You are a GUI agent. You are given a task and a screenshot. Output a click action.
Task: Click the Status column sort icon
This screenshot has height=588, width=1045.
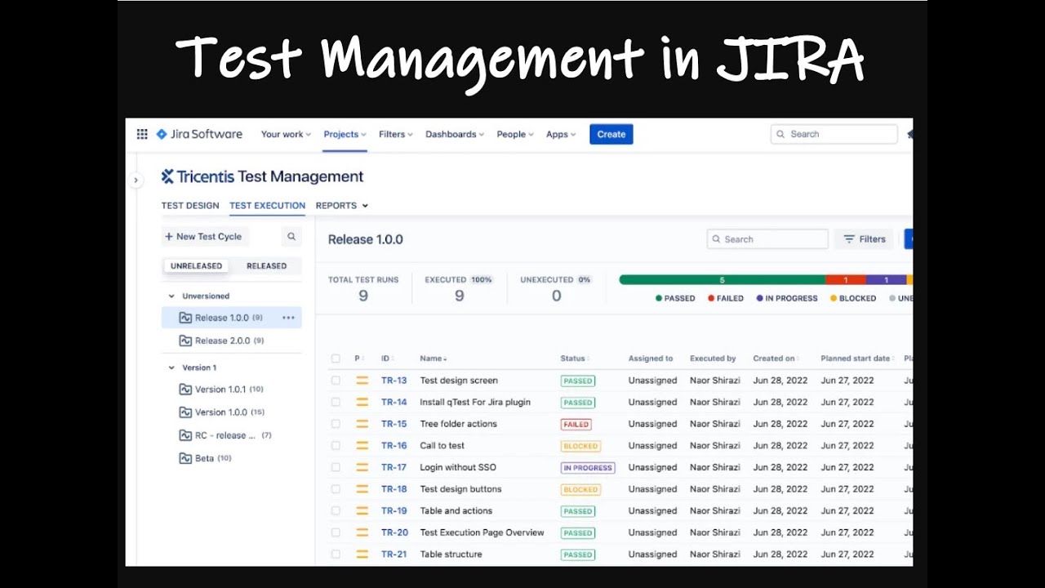[x=588, y=359]
